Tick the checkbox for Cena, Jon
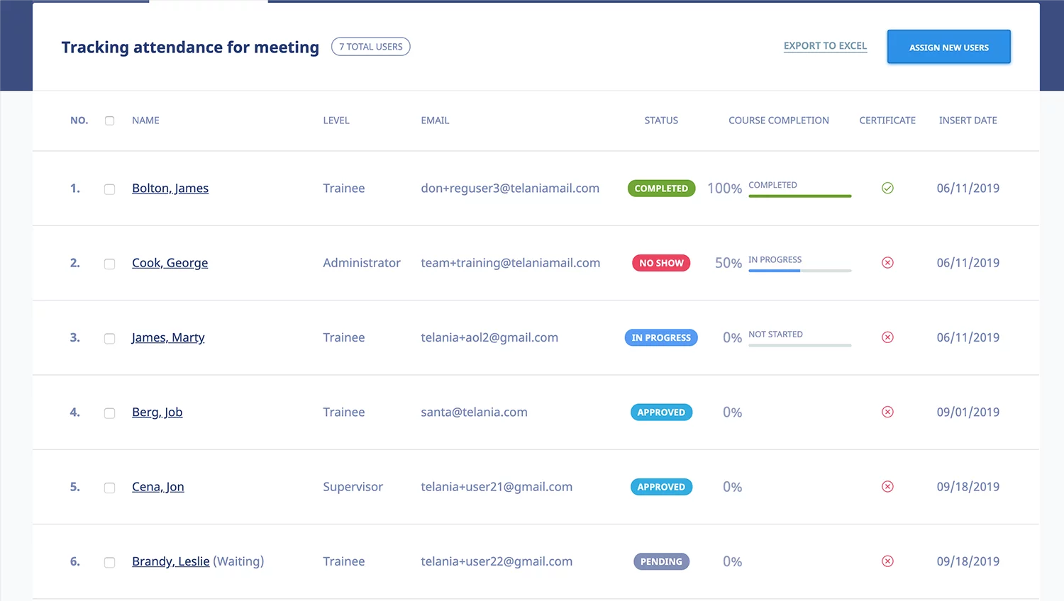This screenshot has height=601, width=1064. (x=109, y=488)
